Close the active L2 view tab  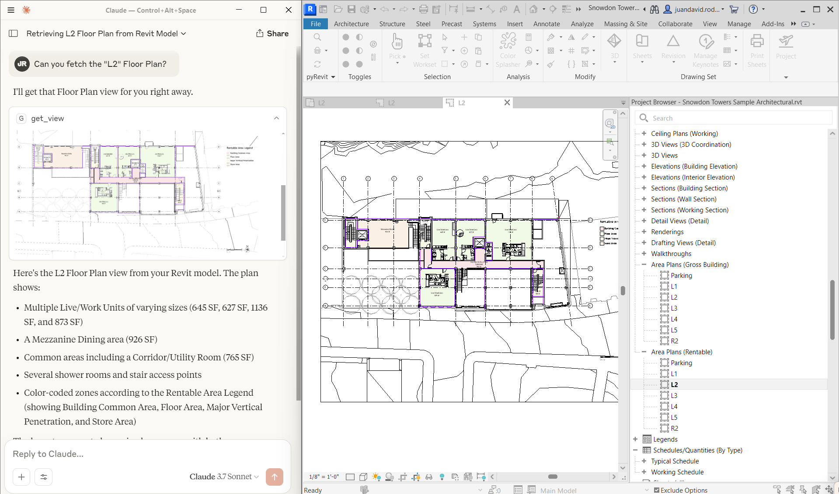[x=507, y=103]
